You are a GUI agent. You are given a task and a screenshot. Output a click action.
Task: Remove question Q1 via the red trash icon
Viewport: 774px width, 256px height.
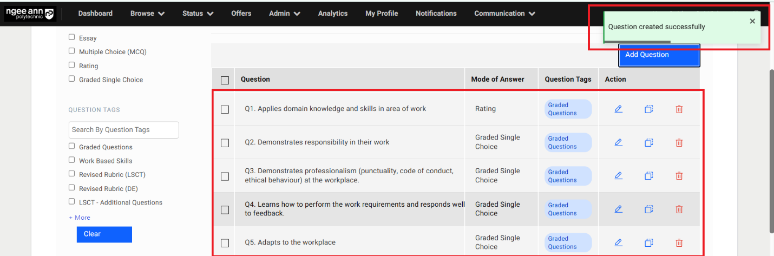679,109
